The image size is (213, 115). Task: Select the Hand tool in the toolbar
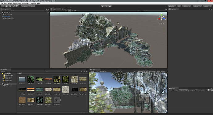pos(3,6)
